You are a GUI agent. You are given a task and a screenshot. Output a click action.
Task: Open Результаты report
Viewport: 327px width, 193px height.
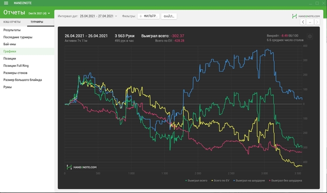[27, 30]
